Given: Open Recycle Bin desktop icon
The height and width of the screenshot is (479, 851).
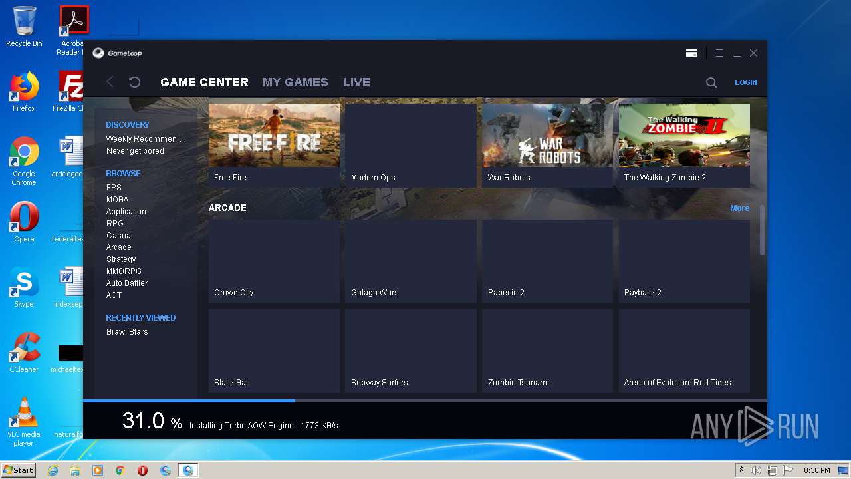Looking at the screenshot, I should click(24, 27).
